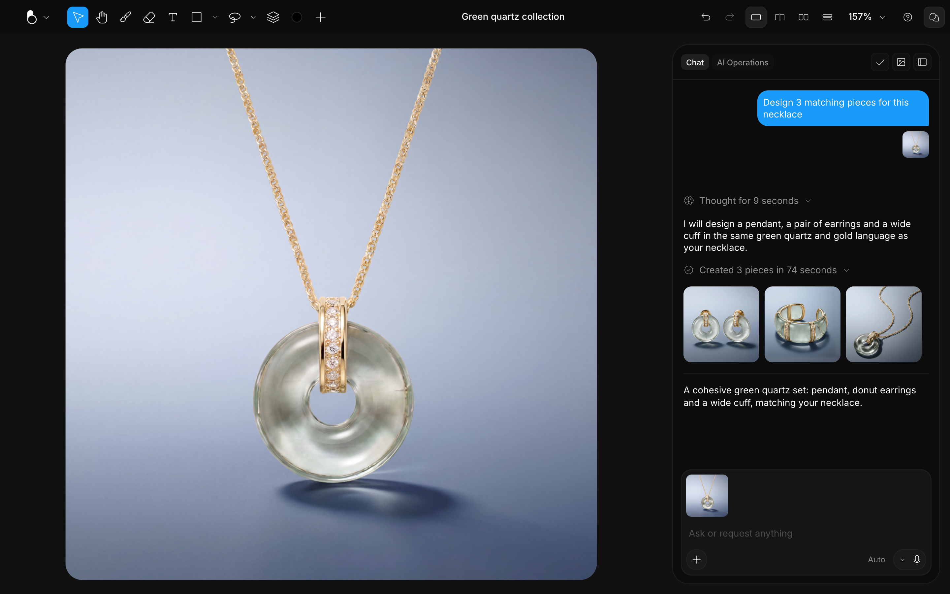Click the Redo arrow

(729, 17)
